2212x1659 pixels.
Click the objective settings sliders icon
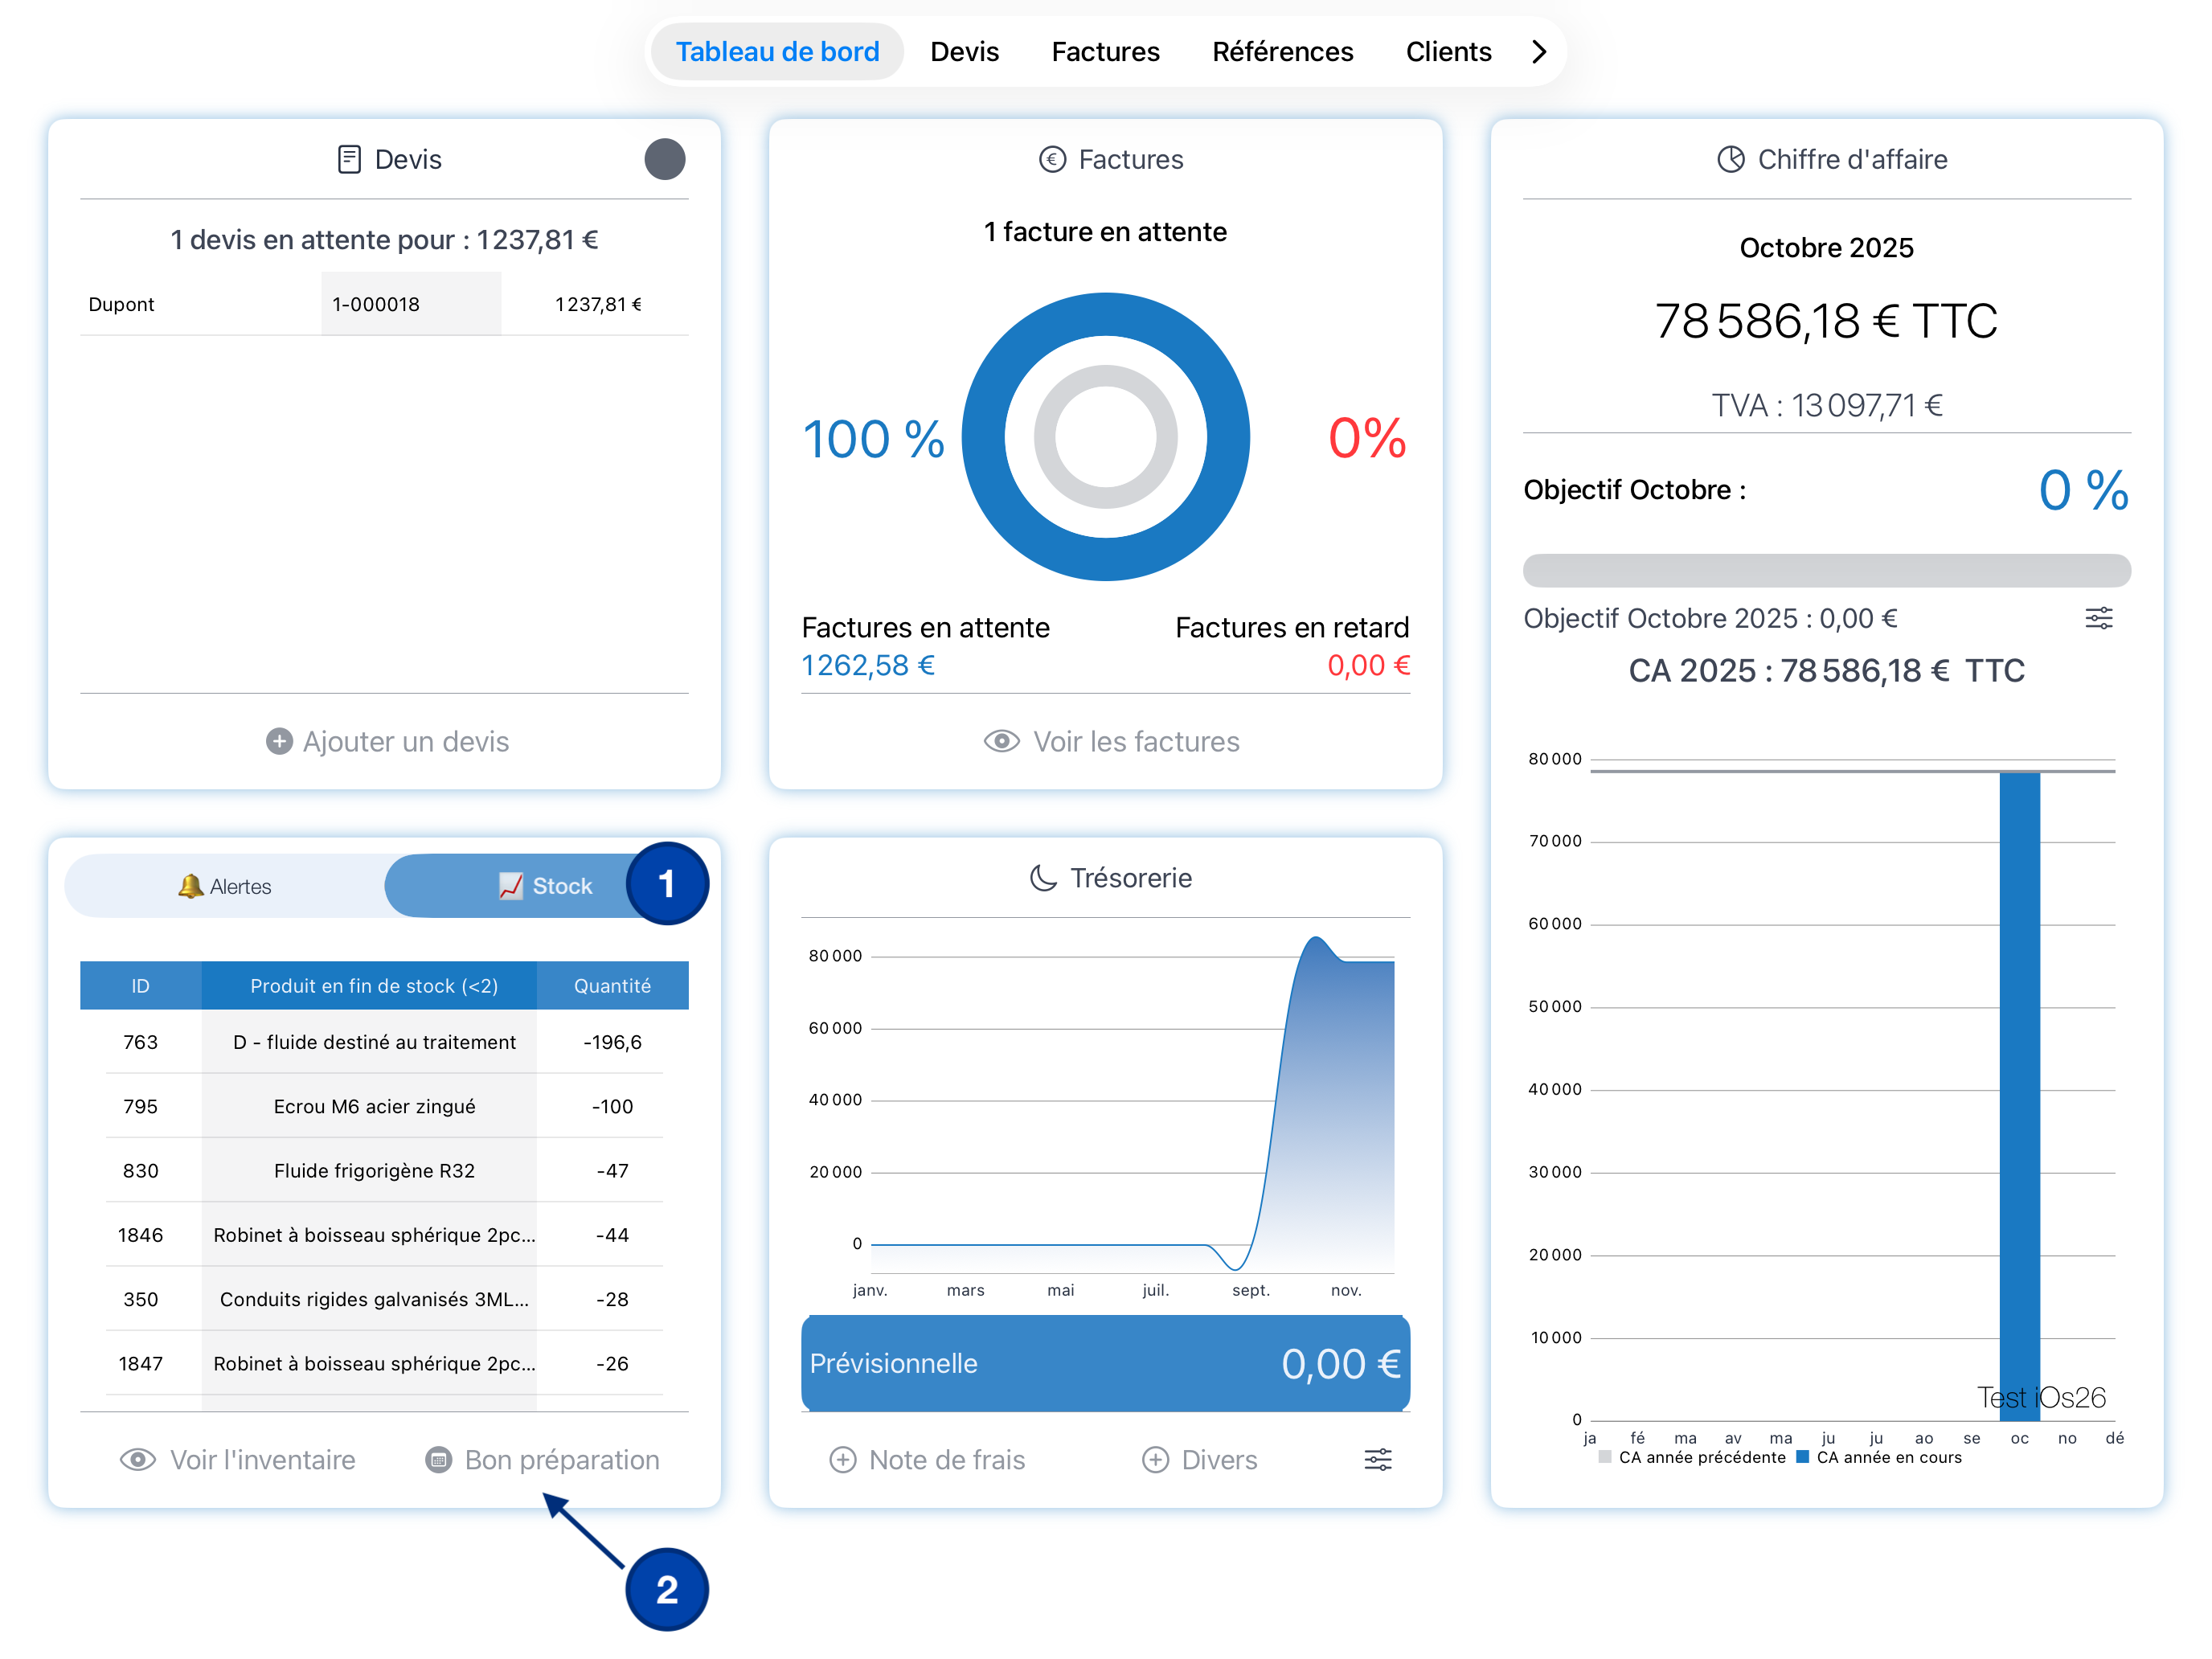[2098, 618]
